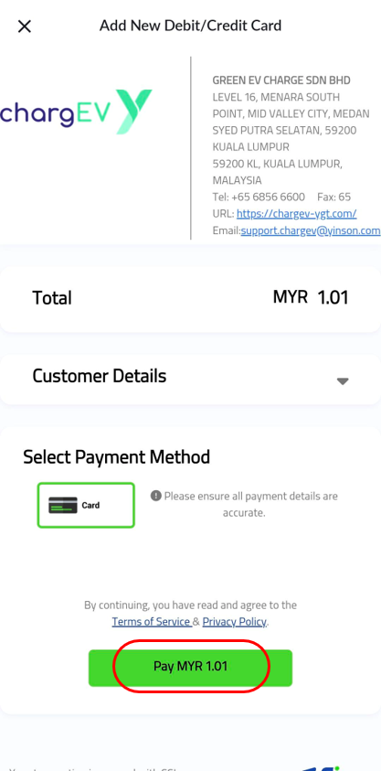Screen dimensions: 381x771
Task: Click the Select Payment Method heading
Action: (x=116, y=456)
